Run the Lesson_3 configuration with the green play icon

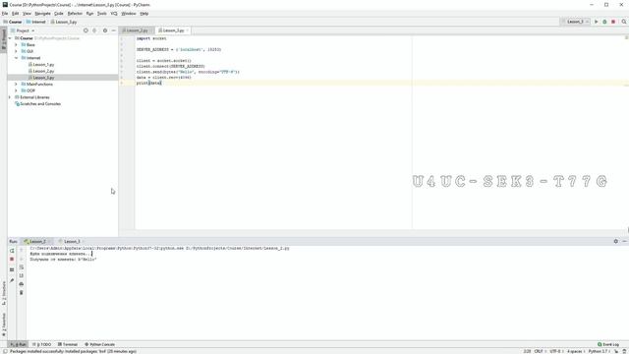[597, 22]
